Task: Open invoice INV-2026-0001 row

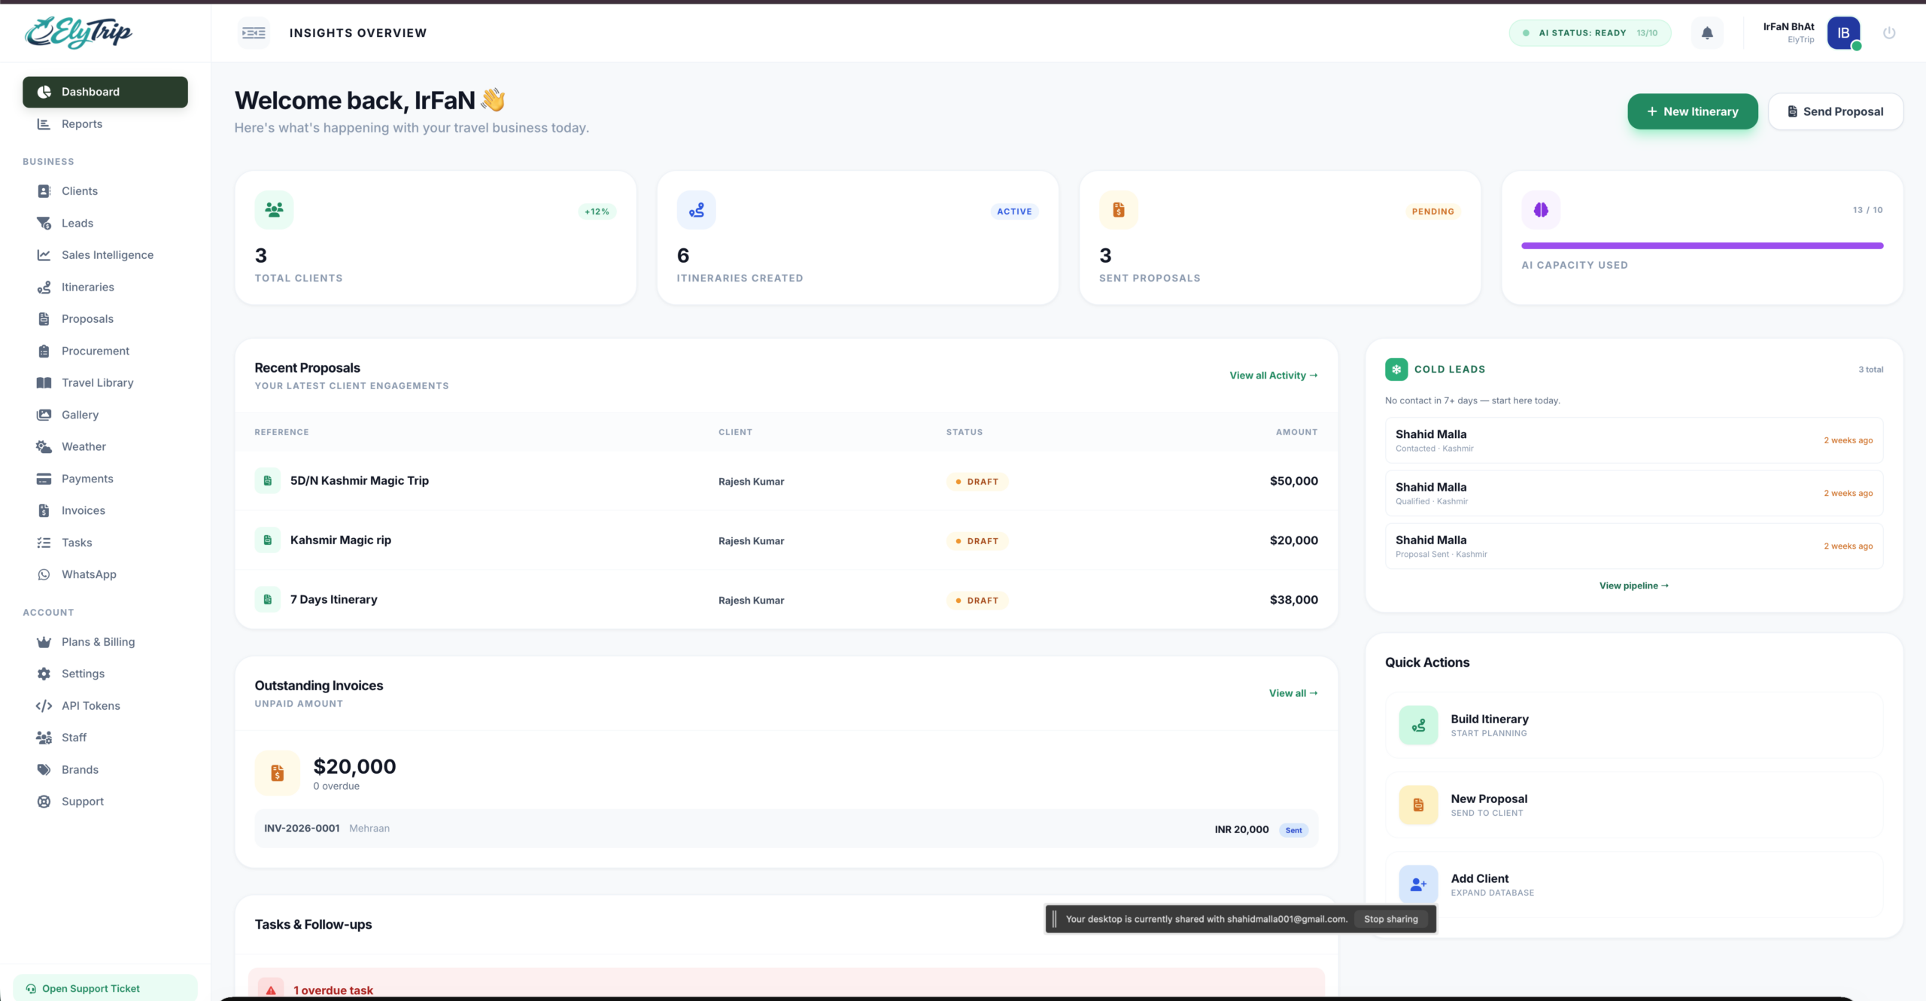Action: point(786,829)
